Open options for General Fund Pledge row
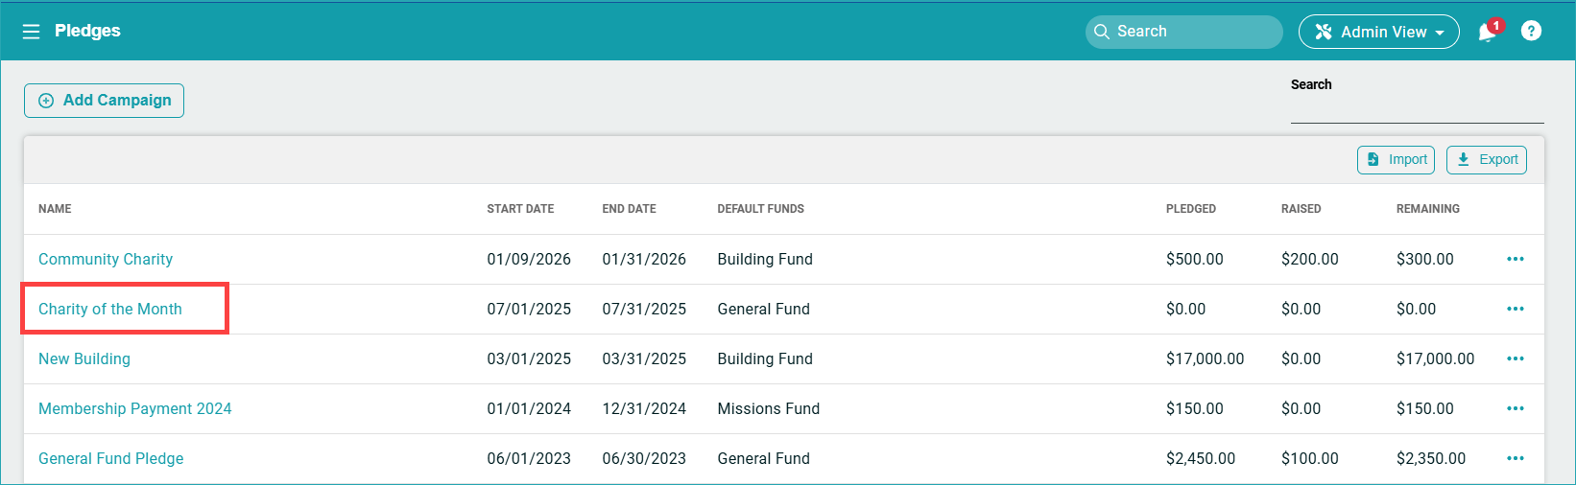The height and width of the screenshot is (485, 1576). pyautogui.click(x=1516, y=459)
